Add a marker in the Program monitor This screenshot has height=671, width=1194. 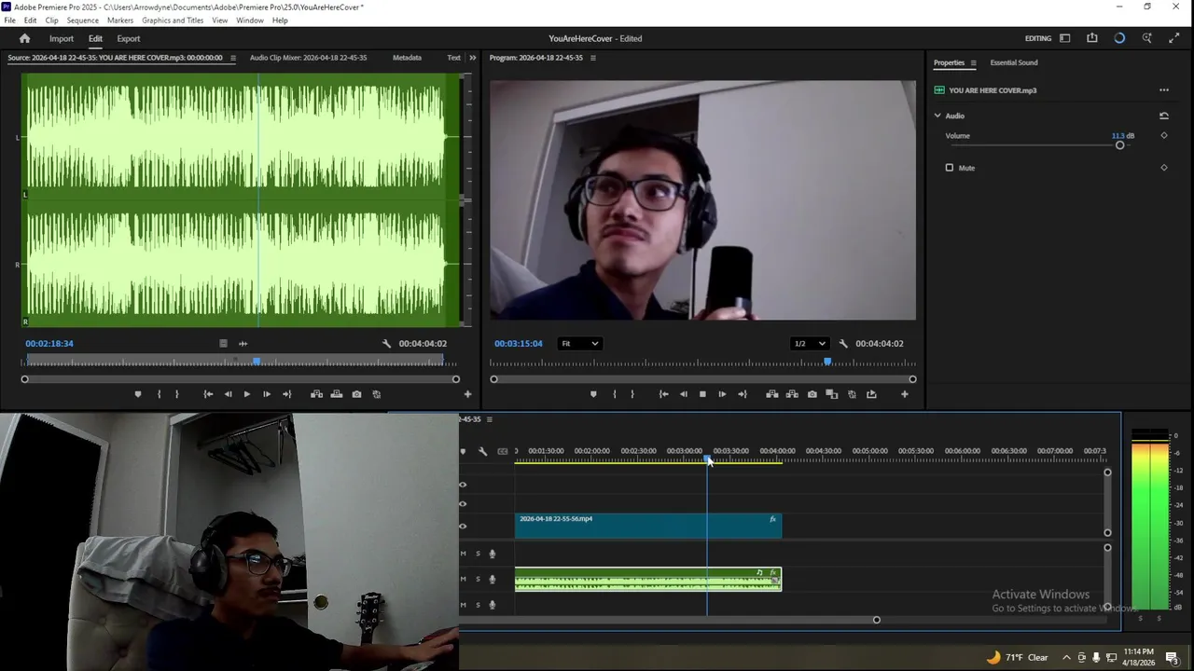click(593, 394)
